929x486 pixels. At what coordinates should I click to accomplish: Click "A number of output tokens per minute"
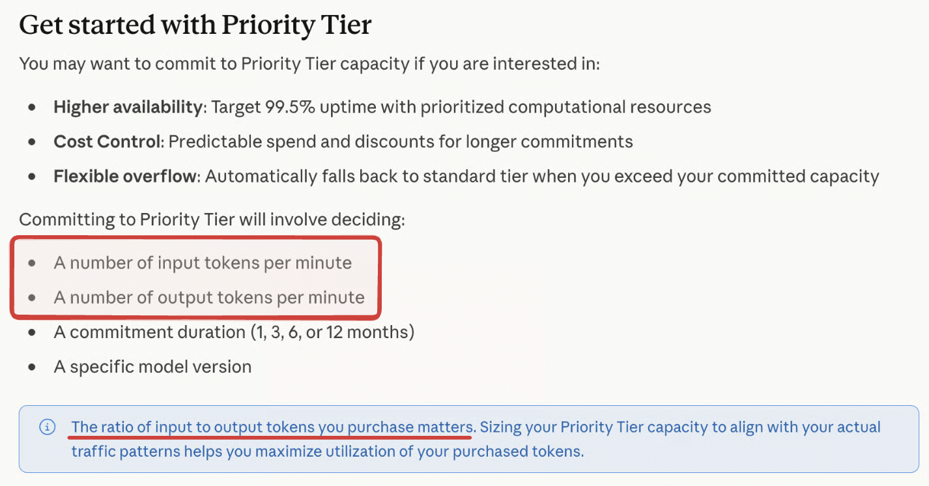click(209, 297)
